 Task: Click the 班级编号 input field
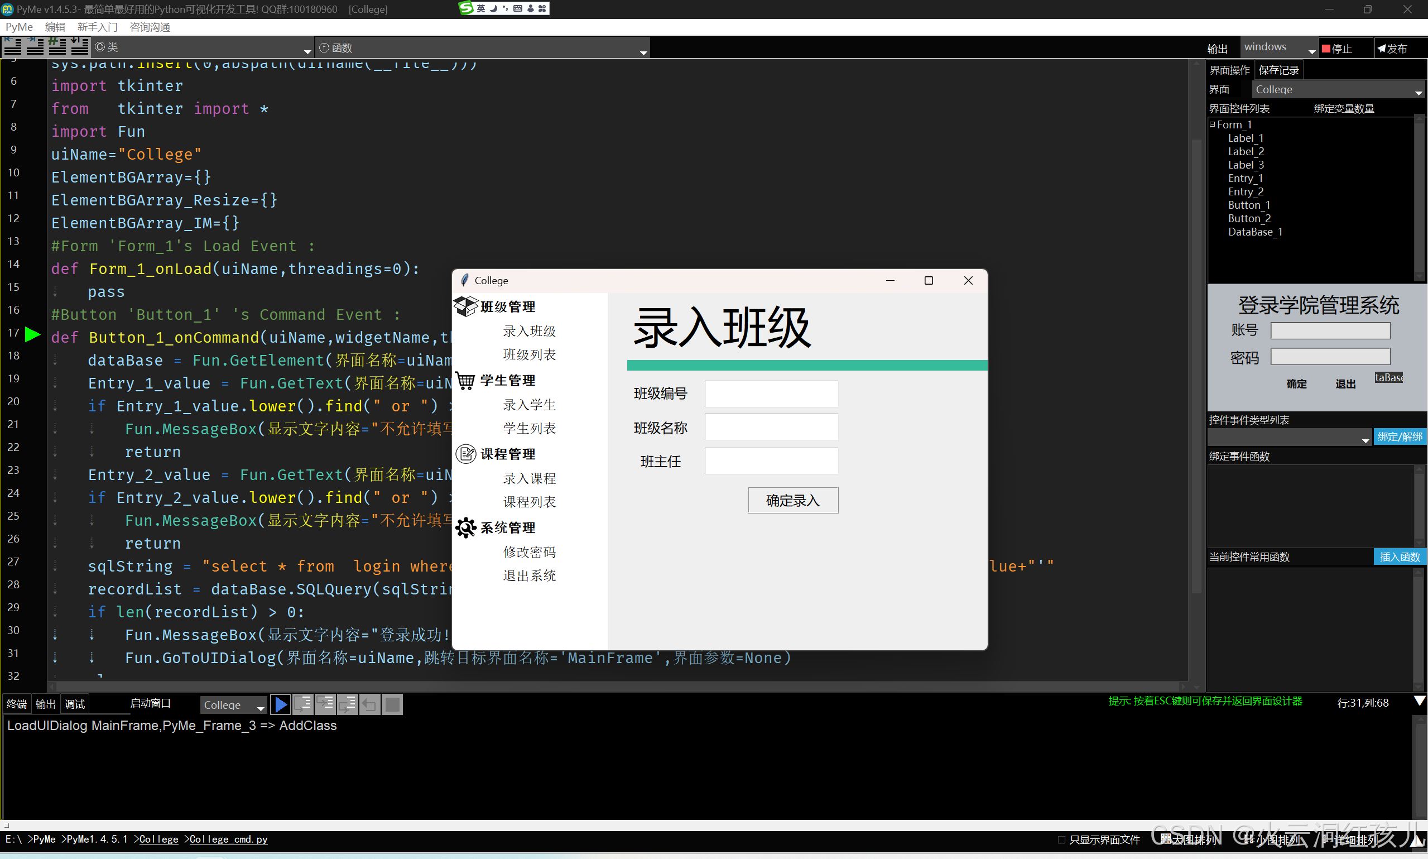pos(771,393)
